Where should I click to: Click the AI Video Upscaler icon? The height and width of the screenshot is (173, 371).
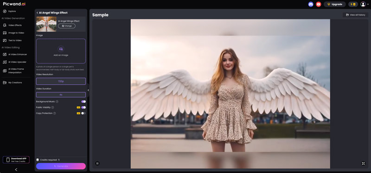5,62
